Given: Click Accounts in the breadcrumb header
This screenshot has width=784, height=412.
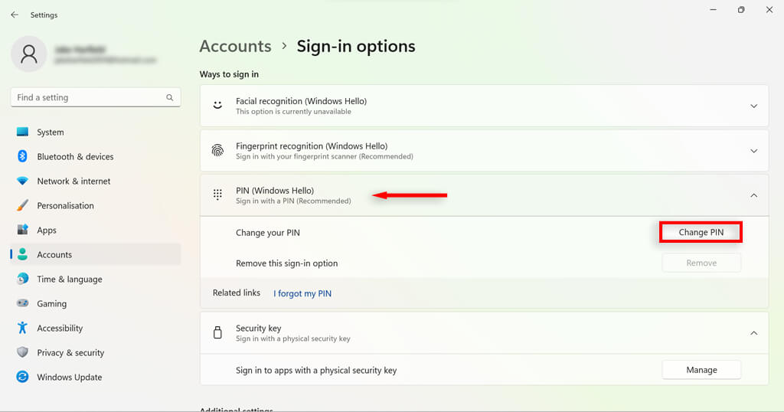Looking at the screenshot, I should [235, 46].
